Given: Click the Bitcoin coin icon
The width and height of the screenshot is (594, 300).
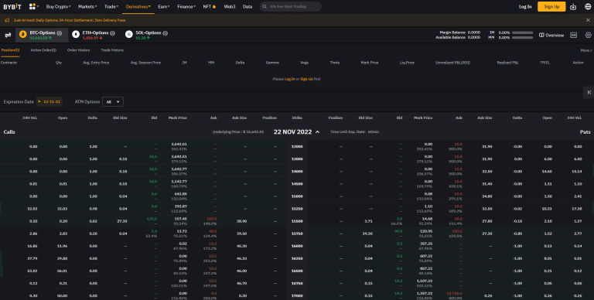Looking at the screenshot, I should [x=22, y=35].
